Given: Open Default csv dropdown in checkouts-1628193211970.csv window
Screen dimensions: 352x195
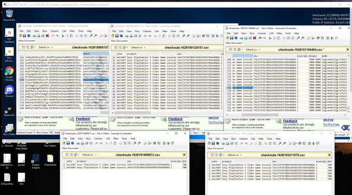Looking at the screenshot, I should pyautogui.click(x=234, y=155).
